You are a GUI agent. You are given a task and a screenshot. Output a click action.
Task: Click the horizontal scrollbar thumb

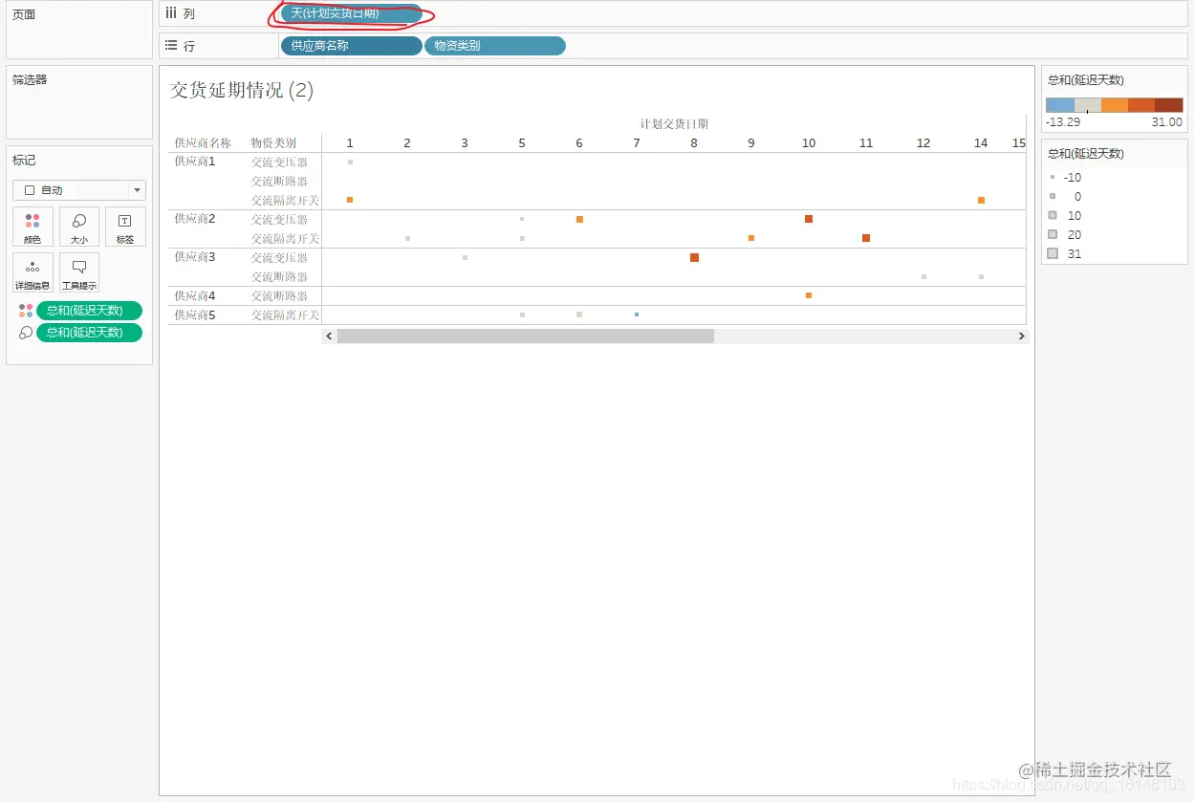point(525,336)
